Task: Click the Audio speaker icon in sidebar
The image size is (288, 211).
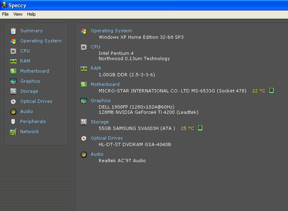Action: pyautogui.click(x=13, y=112)
